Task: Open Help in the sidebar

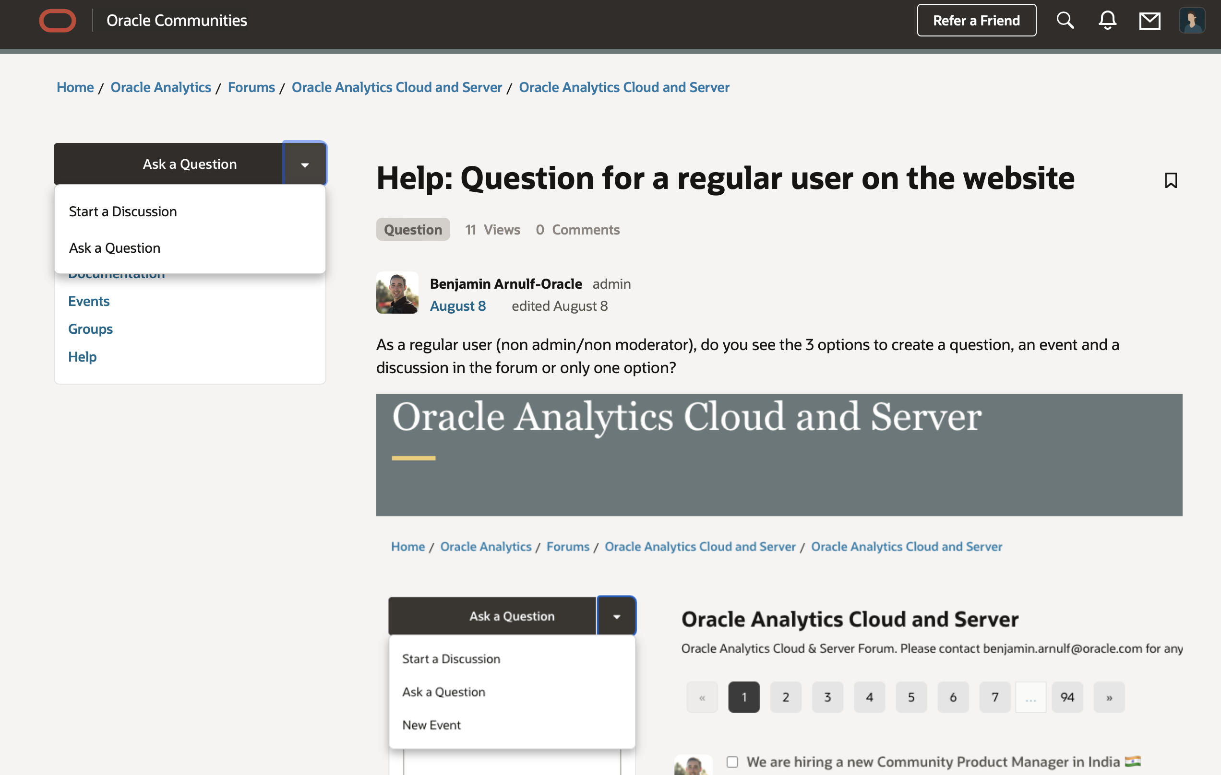Action: point(82,357)
